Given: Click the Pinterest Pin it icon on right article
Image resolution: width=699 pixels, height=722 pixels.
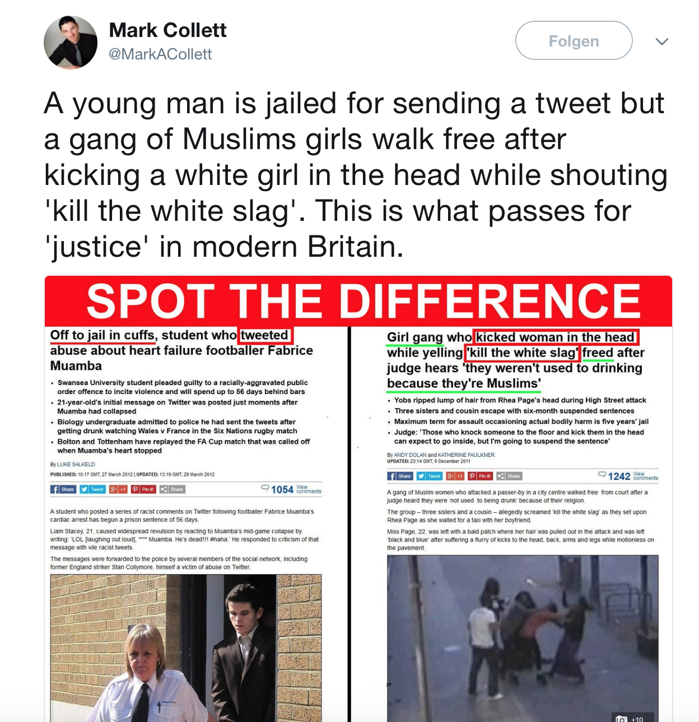Looking at the screenshot, I should 480,476.
